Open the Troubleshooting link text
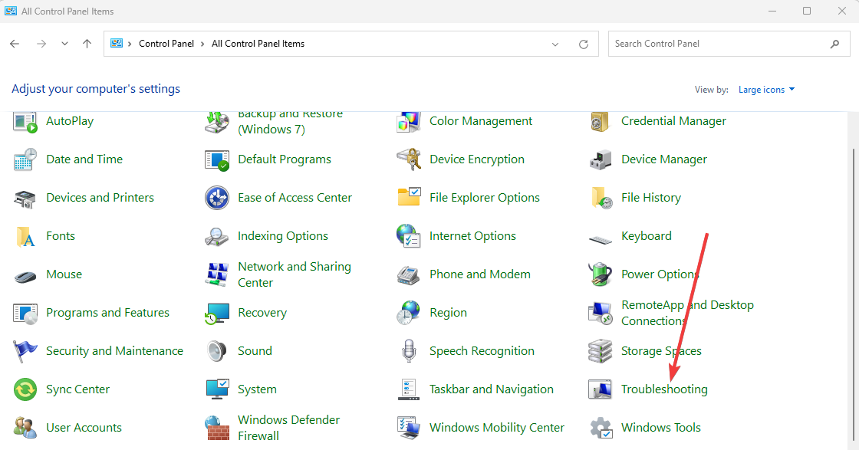859x450 pixels. coord(664,389)
